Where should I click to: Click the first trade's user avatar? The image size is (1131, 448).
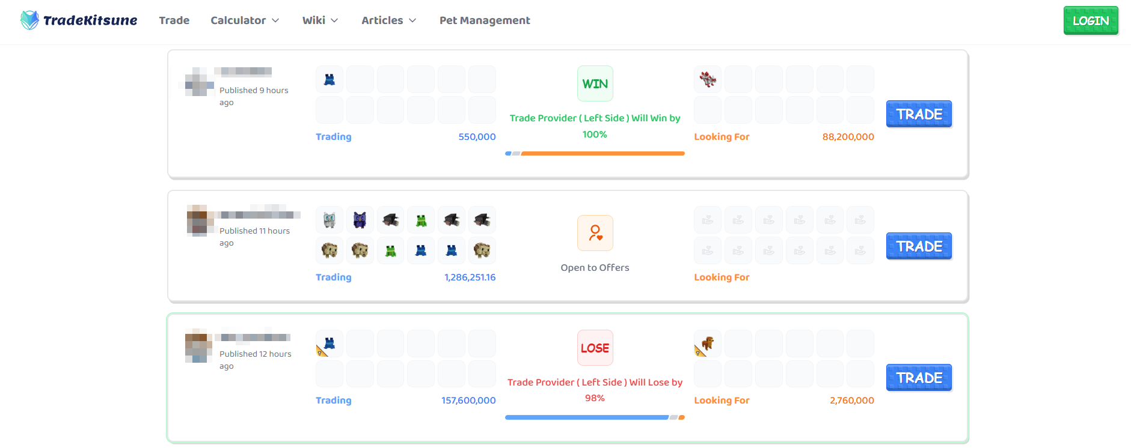click(x=197, y=82)
